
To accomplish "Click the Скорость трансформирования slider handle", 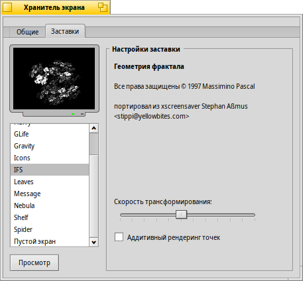I will click(x=181, y=215).
